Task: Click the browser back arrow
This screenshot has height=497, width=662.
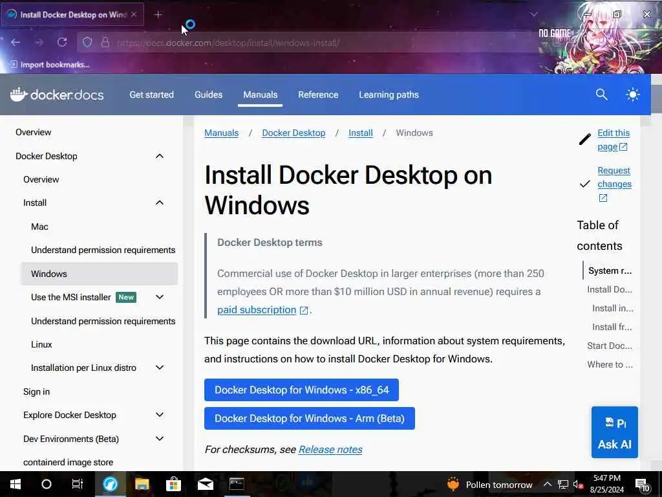Action: pos(16,42)
